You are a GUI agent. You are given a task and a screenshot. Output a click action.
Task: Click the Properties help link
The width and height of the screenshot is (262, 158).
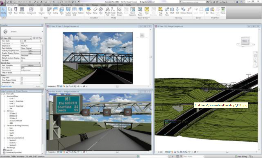point(6,86)
